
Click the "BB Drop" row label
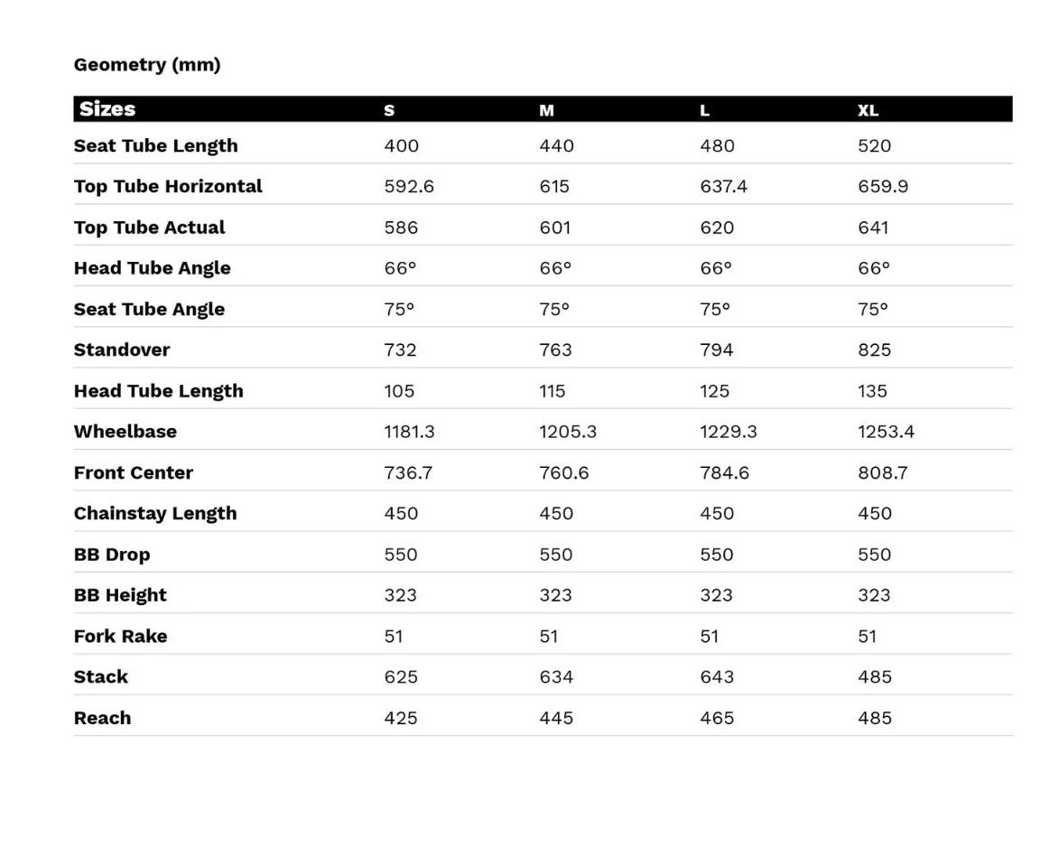112,554
